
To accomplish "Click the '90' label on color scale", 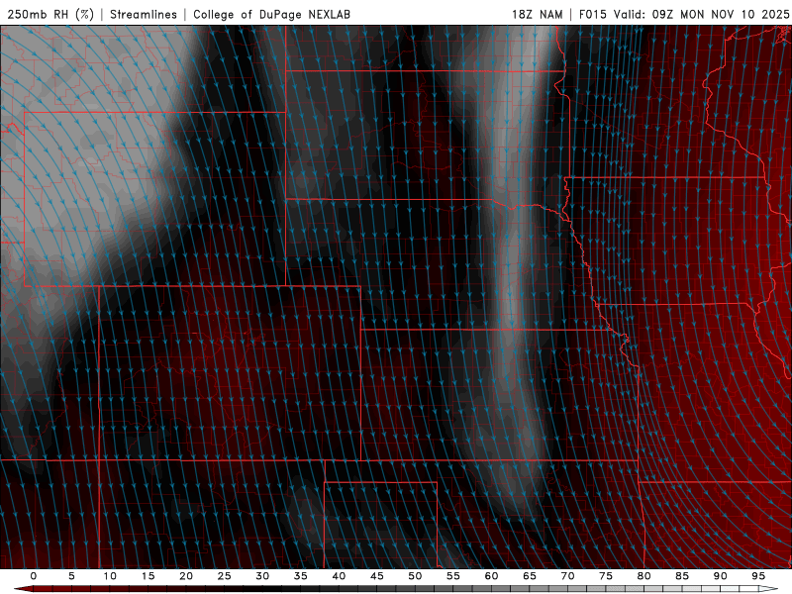I will click(721, 576).
